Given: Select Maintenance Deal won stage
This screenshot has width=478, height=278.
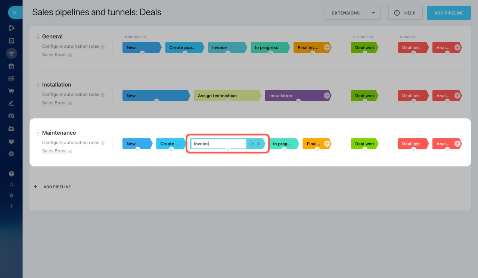Looking at the screenshot, I should (x=365, y=144).
